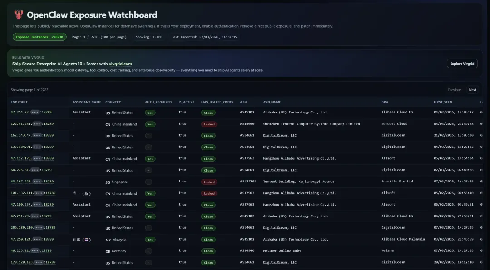Click Showing: 1-100 chip
The height and width of the screenshot is (270, 490).
[x=149, y=37]
